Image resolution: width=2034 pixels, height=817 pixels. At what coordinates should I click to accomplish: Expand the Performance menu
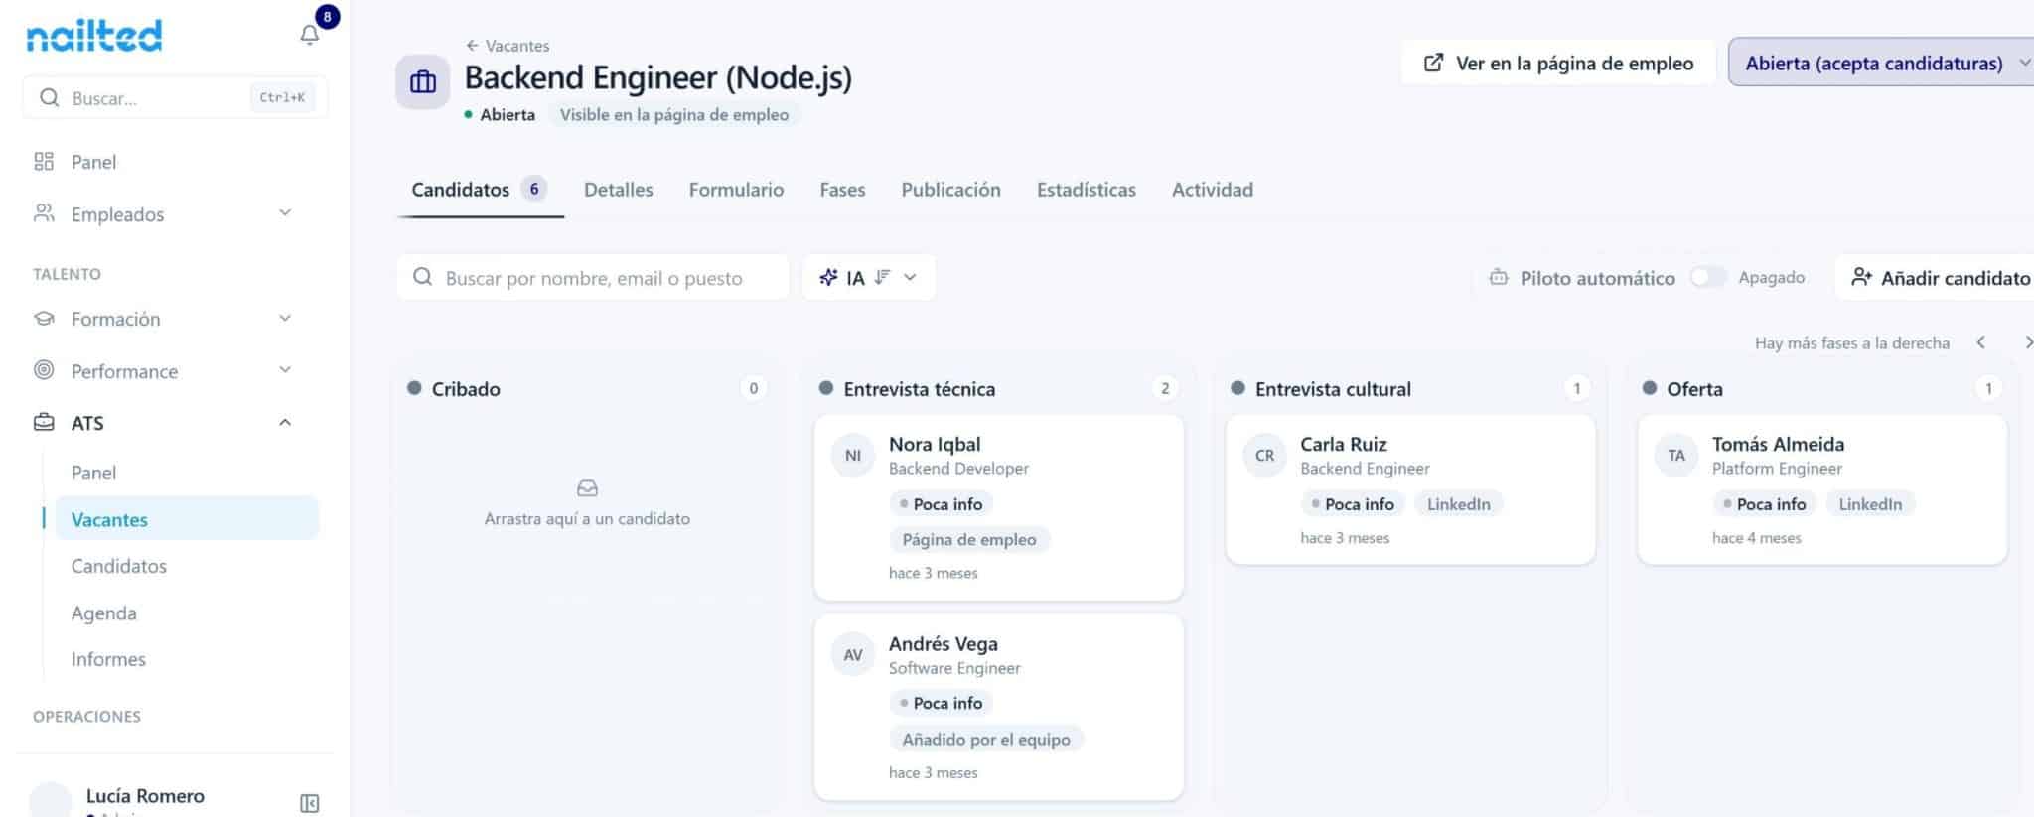pyautogui.click(x=285, y=370)
